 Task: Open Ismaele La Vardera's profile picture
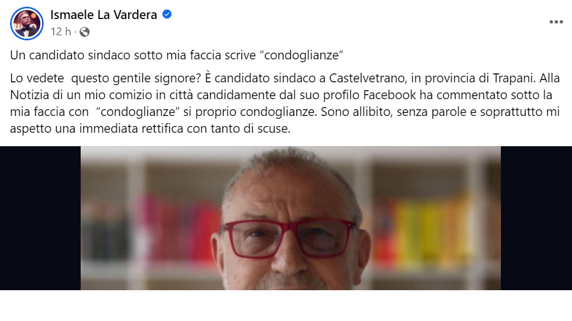click(27, 24)
